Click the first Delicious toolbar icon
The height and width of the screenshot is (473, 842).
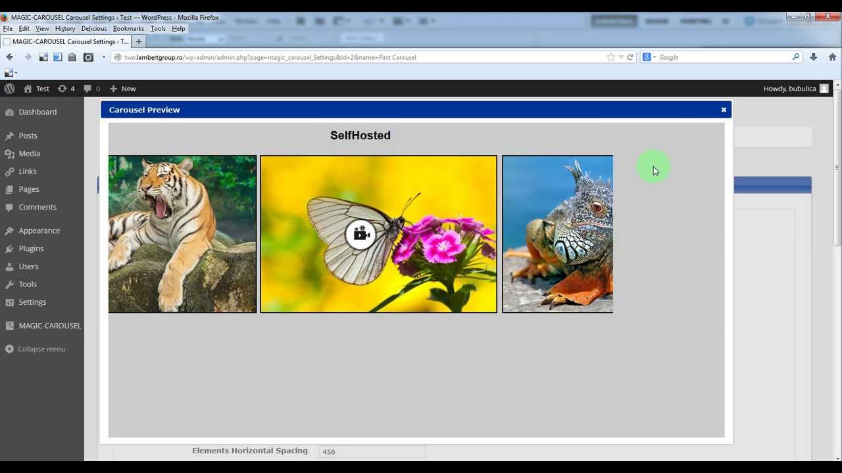tap(43, 57)
